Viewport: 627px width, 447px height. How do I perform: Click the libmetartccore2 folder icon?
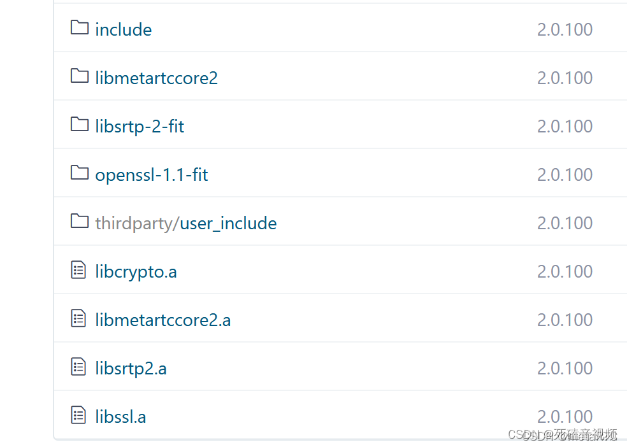pos(79,76)
